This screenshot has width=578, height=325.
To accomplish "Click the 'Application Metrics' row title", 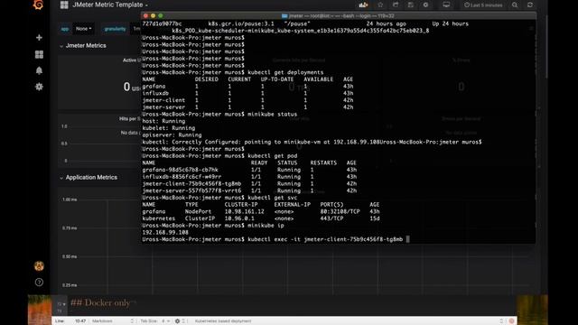I will (x=91, y=178).
